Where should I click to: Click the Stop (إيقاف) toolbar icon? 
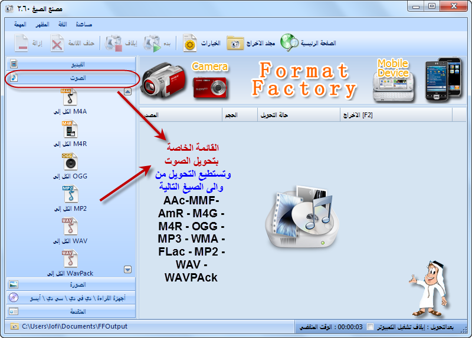tap(113, 43)
